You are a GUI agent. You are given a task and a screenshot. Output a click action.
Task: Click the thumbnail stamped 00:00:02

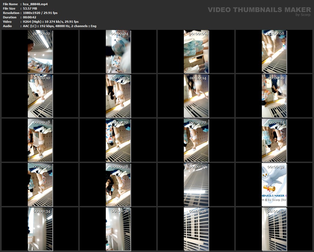click(40, 52)
